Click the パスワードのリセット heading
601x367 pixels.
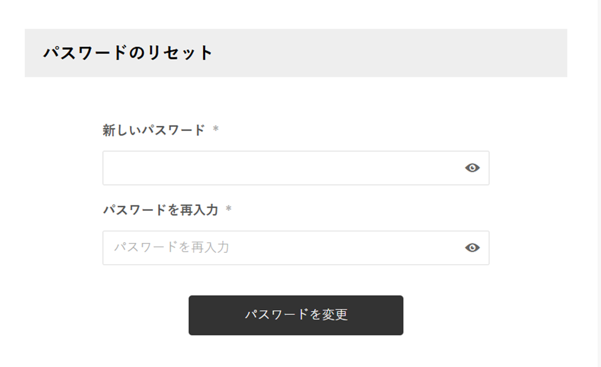[x=128, y=53]
